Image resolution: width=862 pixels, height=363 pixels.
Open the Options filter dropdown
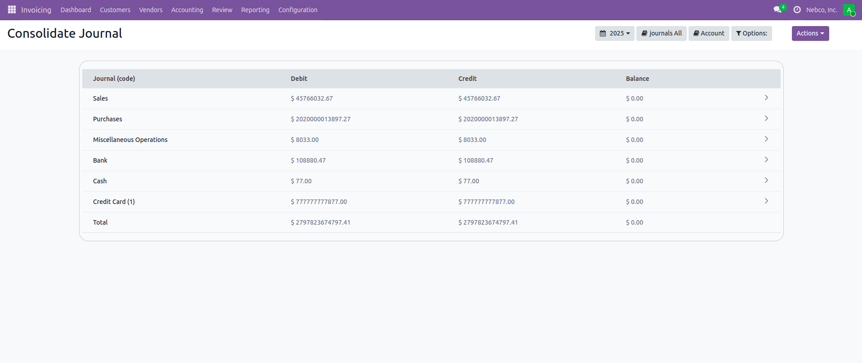click(751, 33)
